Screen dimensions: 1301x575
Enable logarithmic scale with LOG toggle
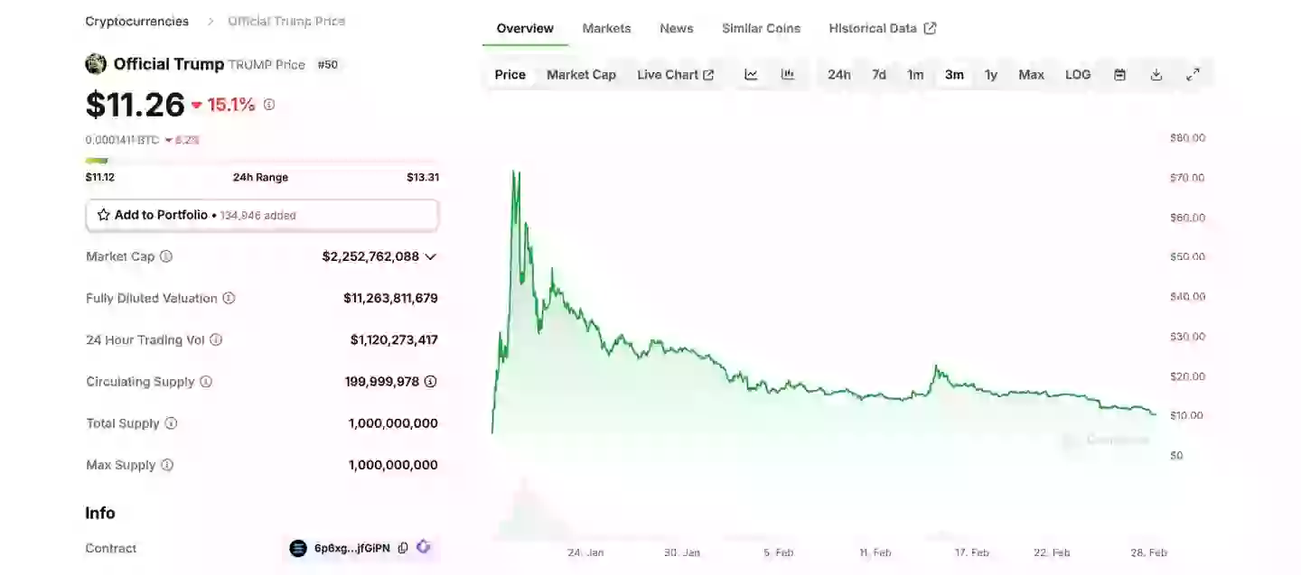tap(1077, 74)
